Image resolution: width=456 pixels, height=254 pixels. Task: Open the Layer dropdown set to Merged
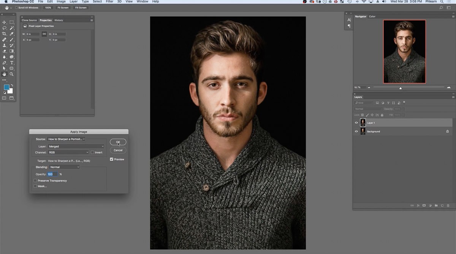click(x=76, y=146)
